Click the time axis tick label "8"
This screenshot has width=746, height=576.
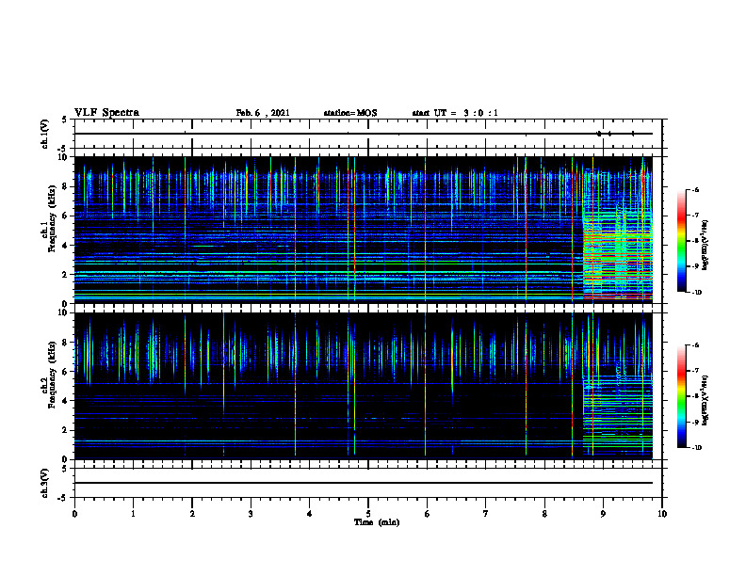pyautogui.click(x=544, y=514)
